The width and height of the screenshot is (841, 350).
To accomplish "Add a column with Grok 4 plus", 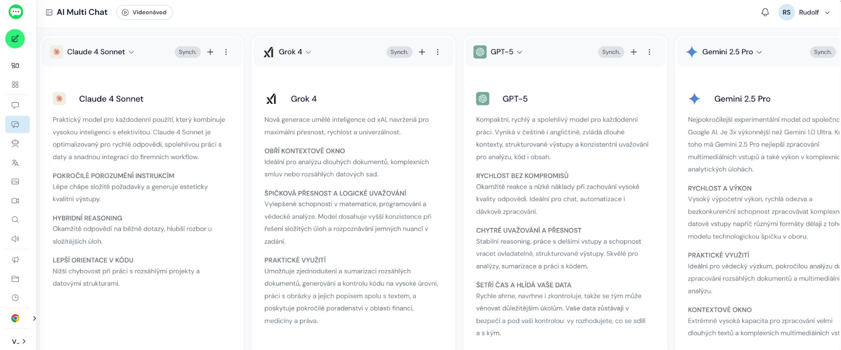I will click(x=422, y=52).
